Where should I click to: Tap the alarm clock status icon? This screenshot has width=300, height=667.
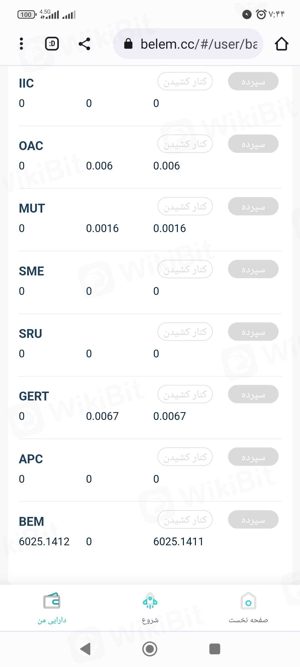[261, 14]
